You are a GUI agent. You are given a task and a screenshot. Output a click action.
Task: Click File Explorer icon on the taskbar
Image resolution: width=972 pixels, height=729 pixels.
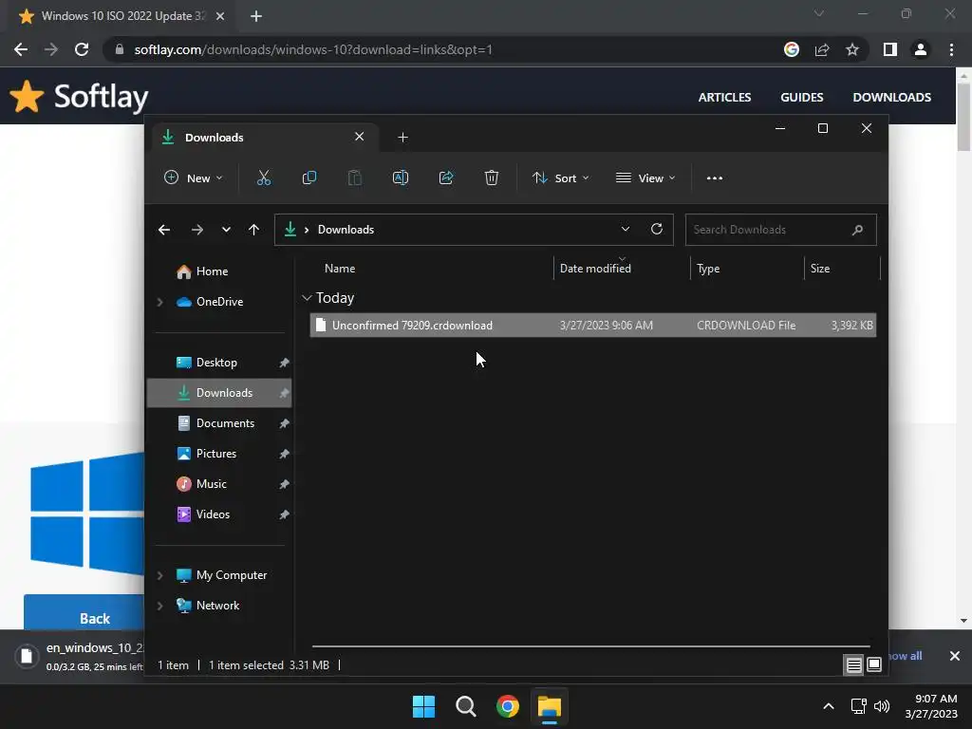[550, 706]
